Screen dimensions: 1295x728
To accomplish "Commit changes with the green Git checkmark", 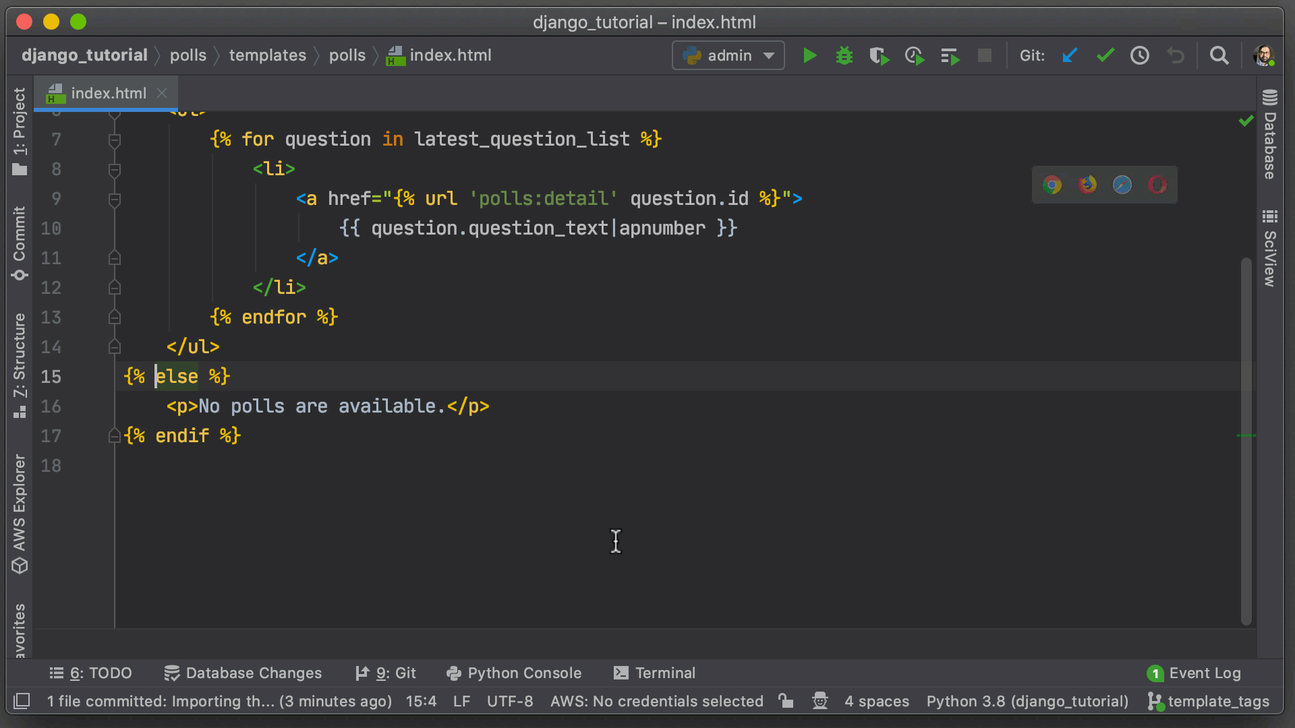I will tap(1105, 55).
